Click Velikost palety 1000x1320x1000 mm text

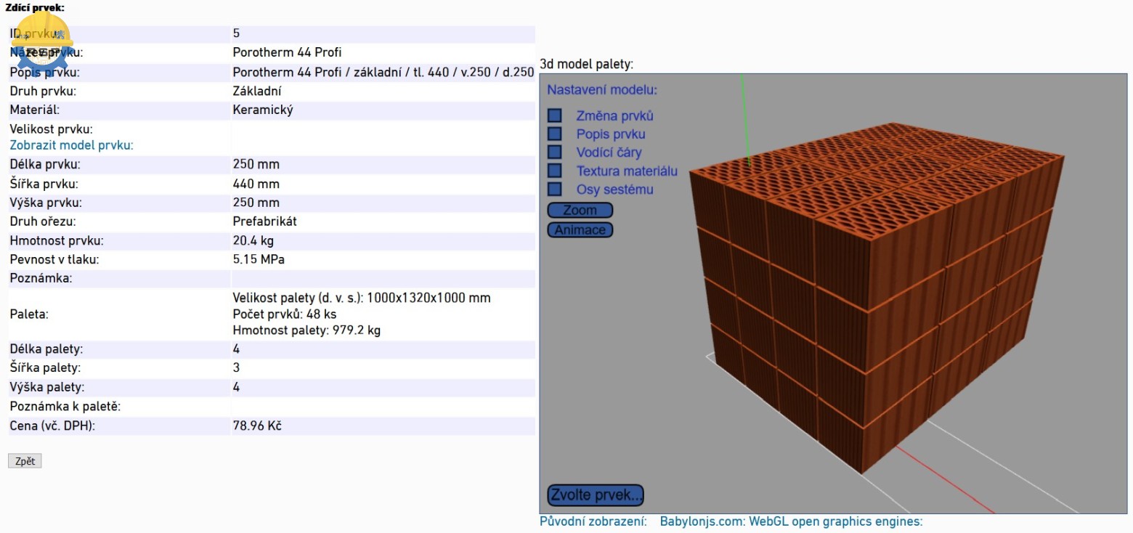click(362, 298)
